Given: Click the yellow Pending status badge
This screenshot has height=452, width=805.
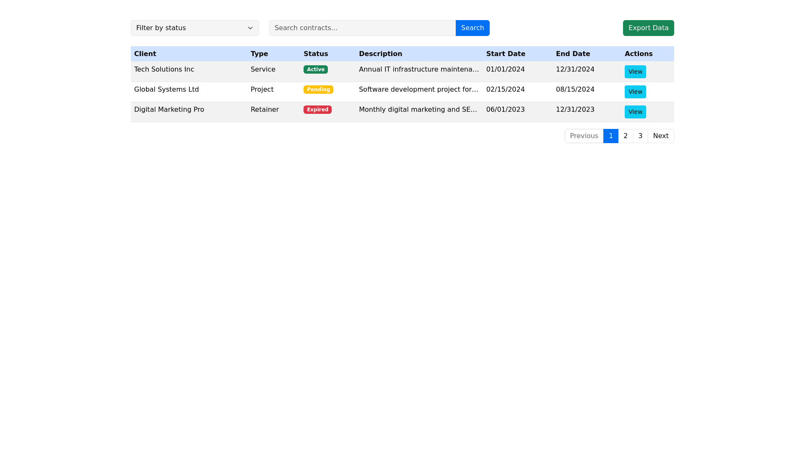Looking at the screenshot, I should click(x=318, y=90).
